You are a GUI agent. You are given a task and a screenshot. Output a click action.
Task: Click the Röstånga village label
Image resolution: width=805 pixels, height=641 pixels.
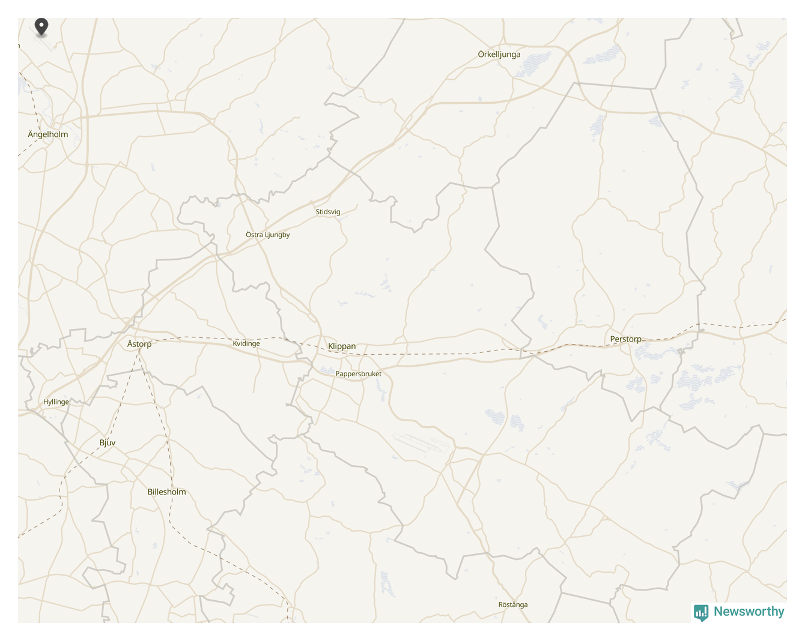(513, 604)
